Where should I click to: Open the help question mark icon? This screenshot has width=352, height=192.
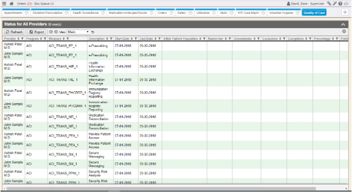click(x=340, y=4)
